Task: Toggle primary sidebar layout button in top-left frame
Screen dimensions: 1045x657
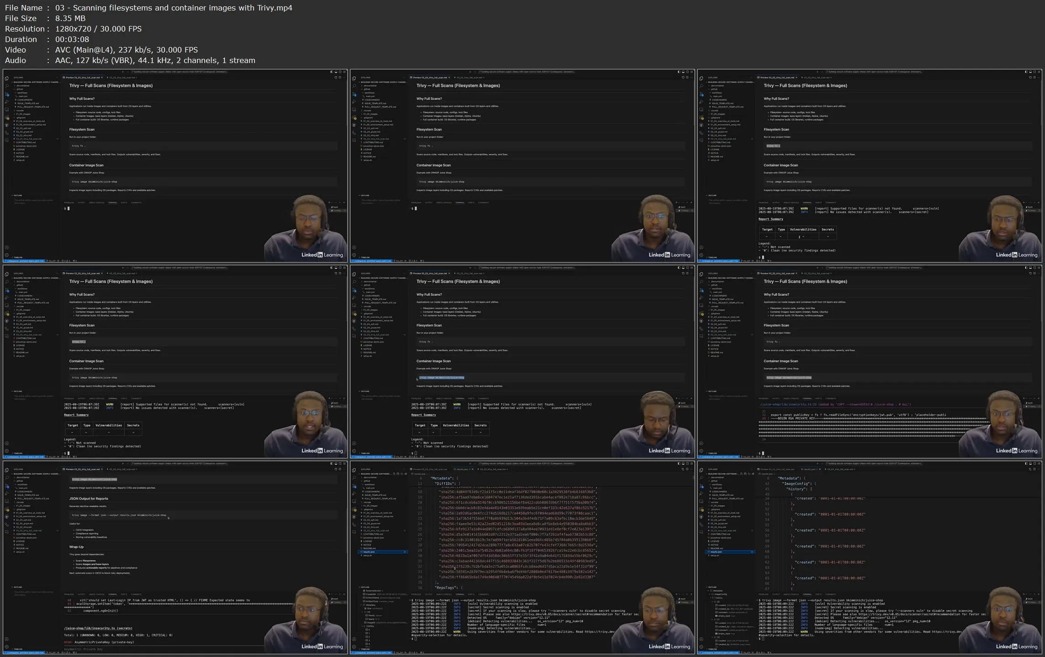Action: point(332,72)
